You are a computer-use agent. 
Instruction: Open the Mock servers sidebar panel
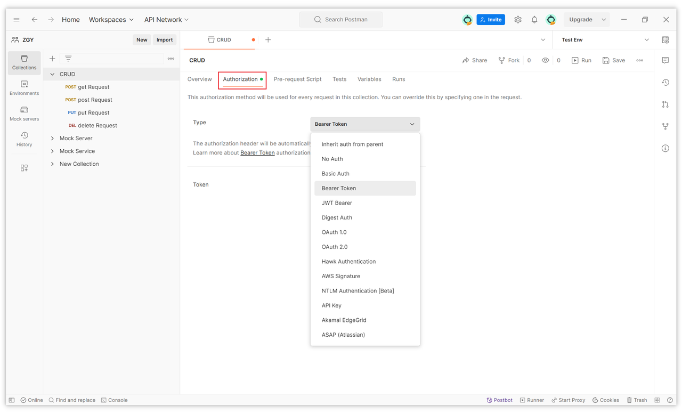[24, 114]
